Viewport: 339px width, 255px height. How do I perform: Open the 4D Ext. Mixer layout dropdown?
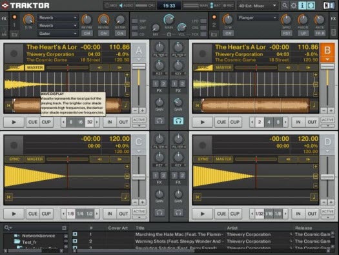pyautogui.click(x=257, y=6)
